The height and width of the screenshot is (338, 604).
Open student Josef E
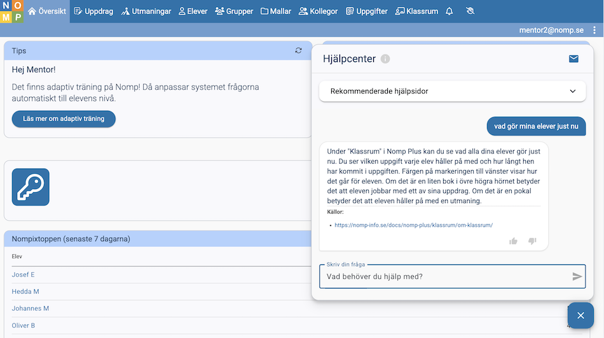pyautogui.click(x=23, y=275)
